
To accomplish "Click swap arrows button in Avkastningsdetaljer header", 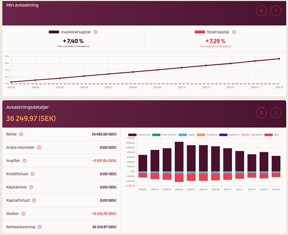I will (x=262, y=113).
